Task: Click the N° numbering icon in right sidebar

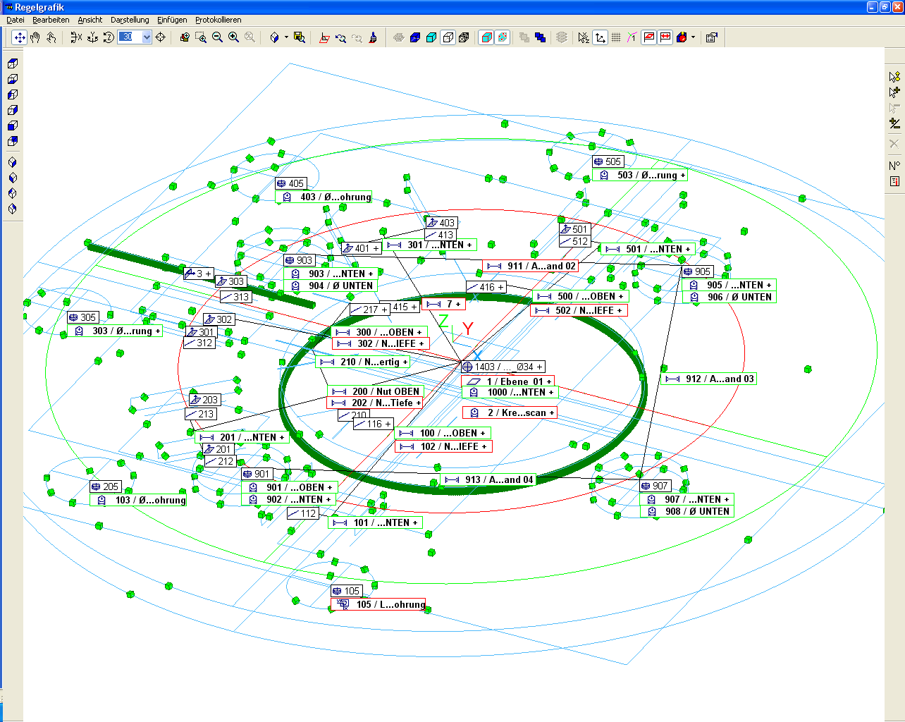Action: coord(894,166)
